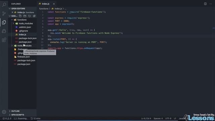Click the res.send welcome message line
The height and width of the screenshot is (121, 215).
(x=86, y=33)
